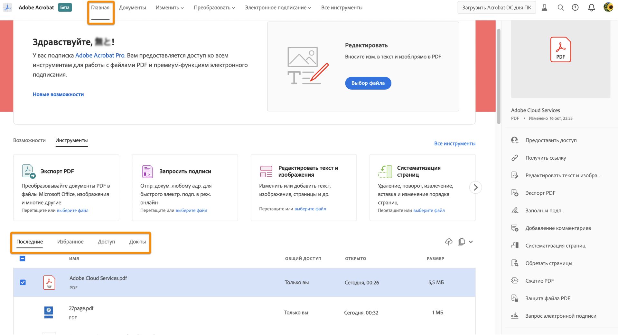
Task: Click the Organize pages card icon
Action: pyautogui.click(x=385, y=172)
